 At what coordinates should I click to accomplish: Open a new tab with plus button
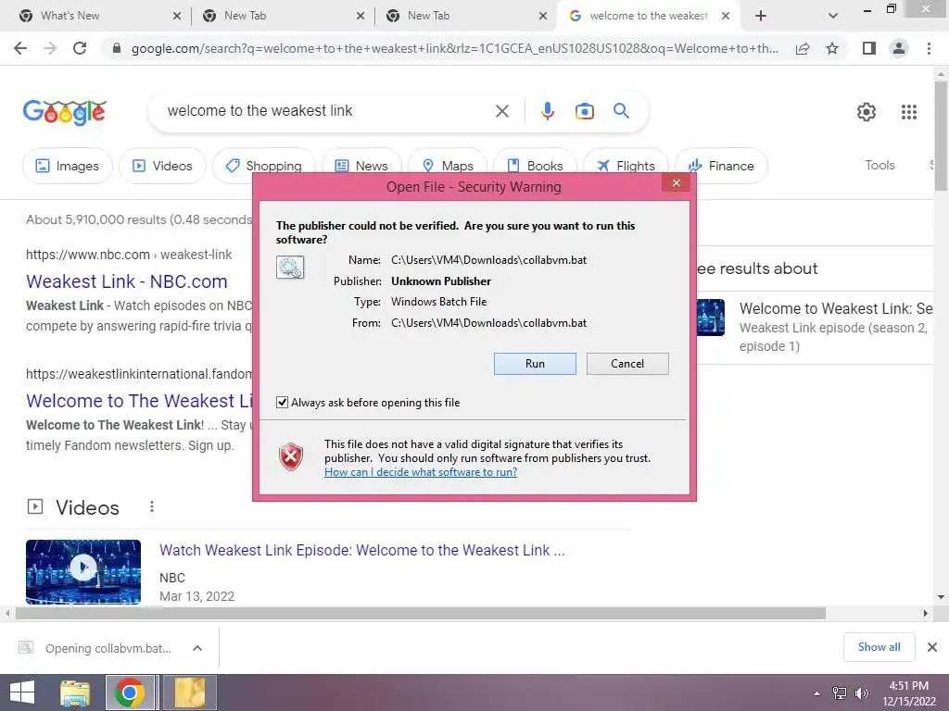[x=761, y=17]
